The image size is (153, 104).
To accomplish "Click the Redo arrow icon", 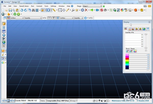I will tap(25, 10).
